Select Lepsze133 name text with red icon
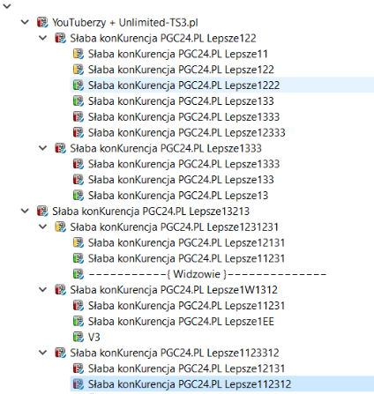The height and width of the screenshot is (394, 374). (x=181, y=180)
